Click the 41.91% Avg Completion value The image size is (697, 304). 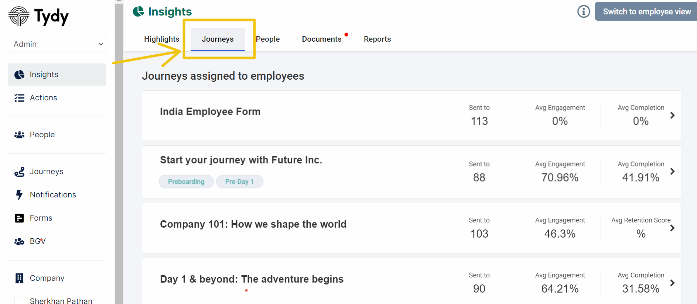pos(640,177)
